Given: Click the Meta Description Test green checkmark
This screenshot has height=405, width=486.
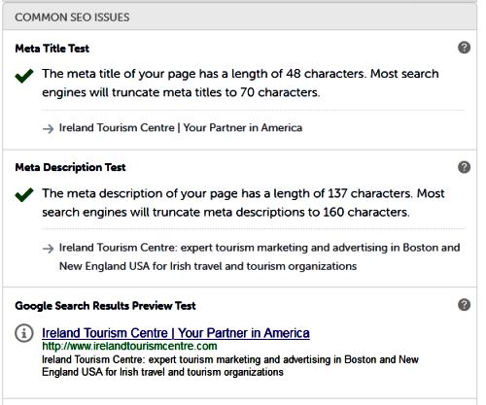Looking at the screenshot, I should 24,195.
